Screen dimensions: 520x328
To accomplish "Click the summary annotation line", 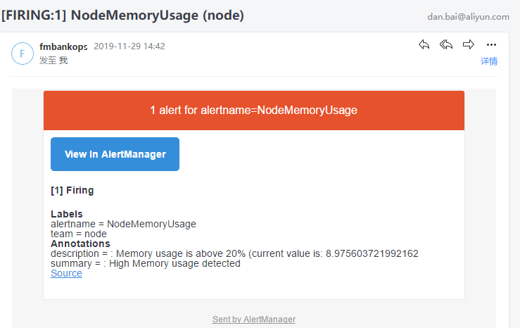I will click(x=146, y=264).
